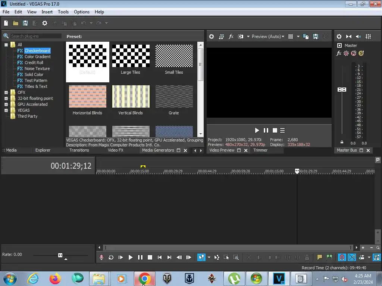Choose Large Tiles preset thumbnail
This screenshot has height=286, width=382.
(131, 56)
